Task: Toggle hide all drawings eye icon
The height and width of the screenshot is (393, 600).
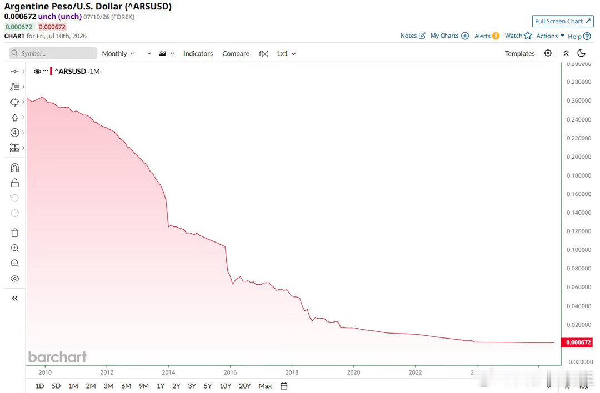Action: tap(14, 279)
